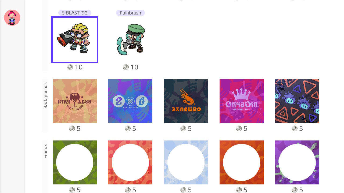
Task: Pick the green circular frame
Action: point(75,162)
